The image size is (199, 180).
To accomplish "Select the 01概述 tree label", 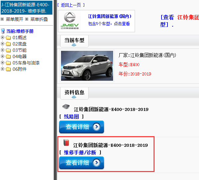I will 20,38.
